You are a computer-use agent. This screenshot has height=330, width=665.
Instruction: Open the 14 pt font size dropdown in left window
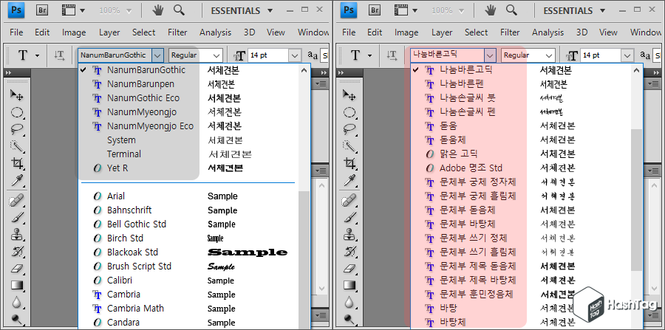(x=295, y=55)
